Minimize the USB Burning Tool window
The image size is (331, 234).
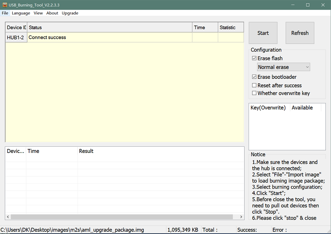click(x=293, y=5)
